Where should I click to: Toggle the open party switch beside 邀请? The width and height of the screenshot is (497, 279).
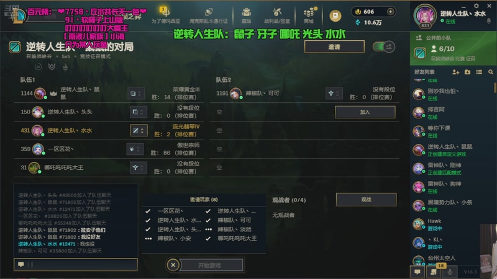(384, 47)
